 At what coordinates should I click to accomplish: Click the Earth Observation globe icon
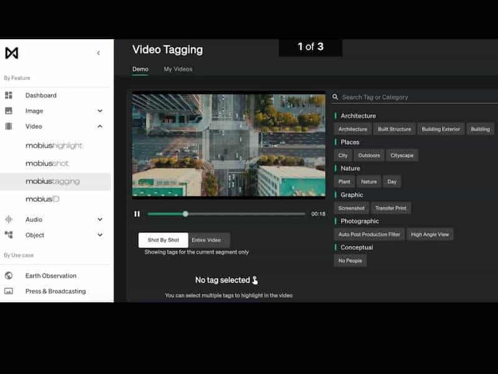9,276
